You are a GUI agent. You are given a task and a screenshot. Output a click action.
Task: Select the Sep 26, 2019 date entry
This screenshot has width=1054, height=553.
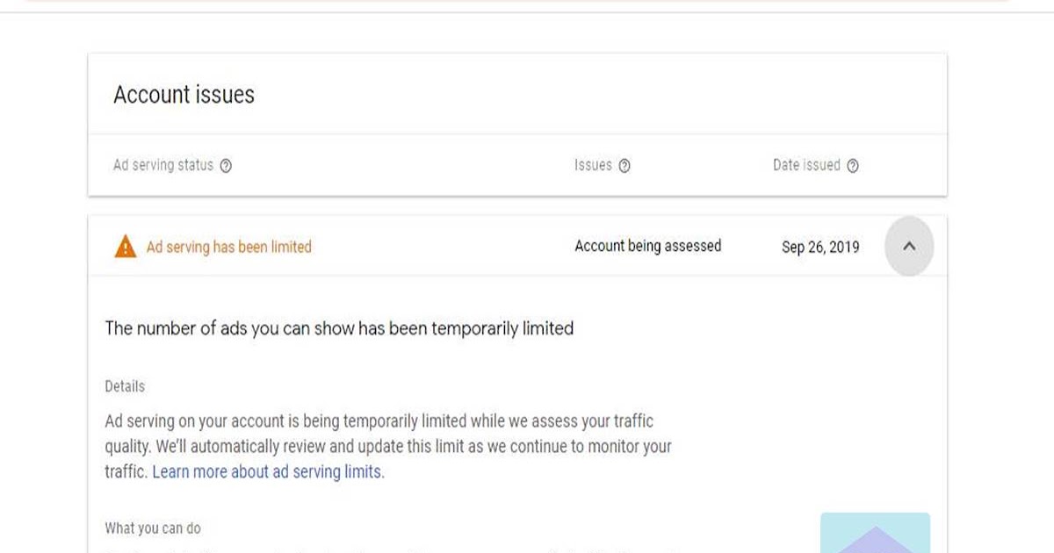(819, 247)
